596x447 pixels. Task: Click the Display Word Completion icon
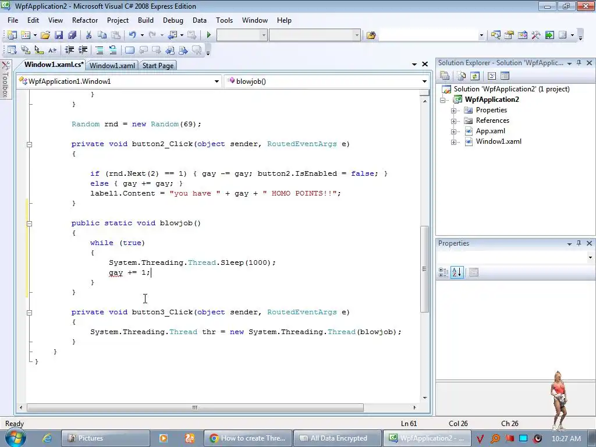point(52,50)
